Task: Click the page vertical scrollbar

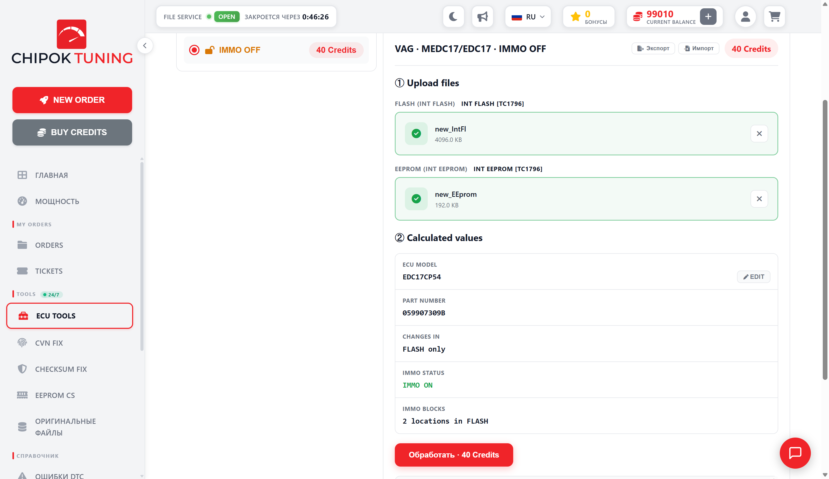Action: pyautogui.click(x=825, y=240)
